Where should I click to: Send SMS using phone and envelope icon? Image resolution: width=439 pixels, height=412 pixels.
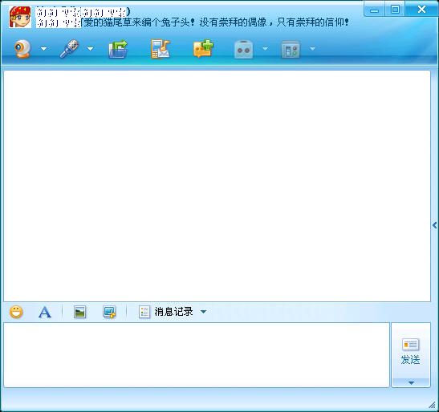tap(161, 49)
